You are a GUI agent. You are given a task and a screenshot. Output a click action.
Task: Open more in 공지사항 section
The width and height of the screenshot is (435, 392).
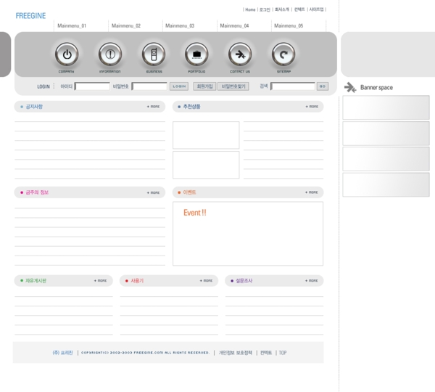point(154,107)
